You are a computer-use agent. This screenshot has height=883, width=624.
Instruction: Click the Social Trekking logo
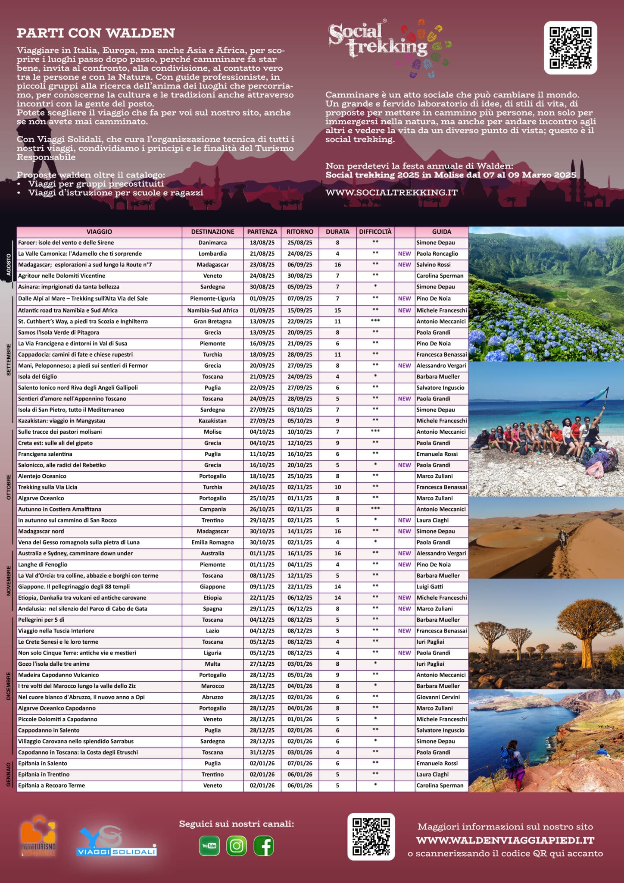[x=389, y=48]
